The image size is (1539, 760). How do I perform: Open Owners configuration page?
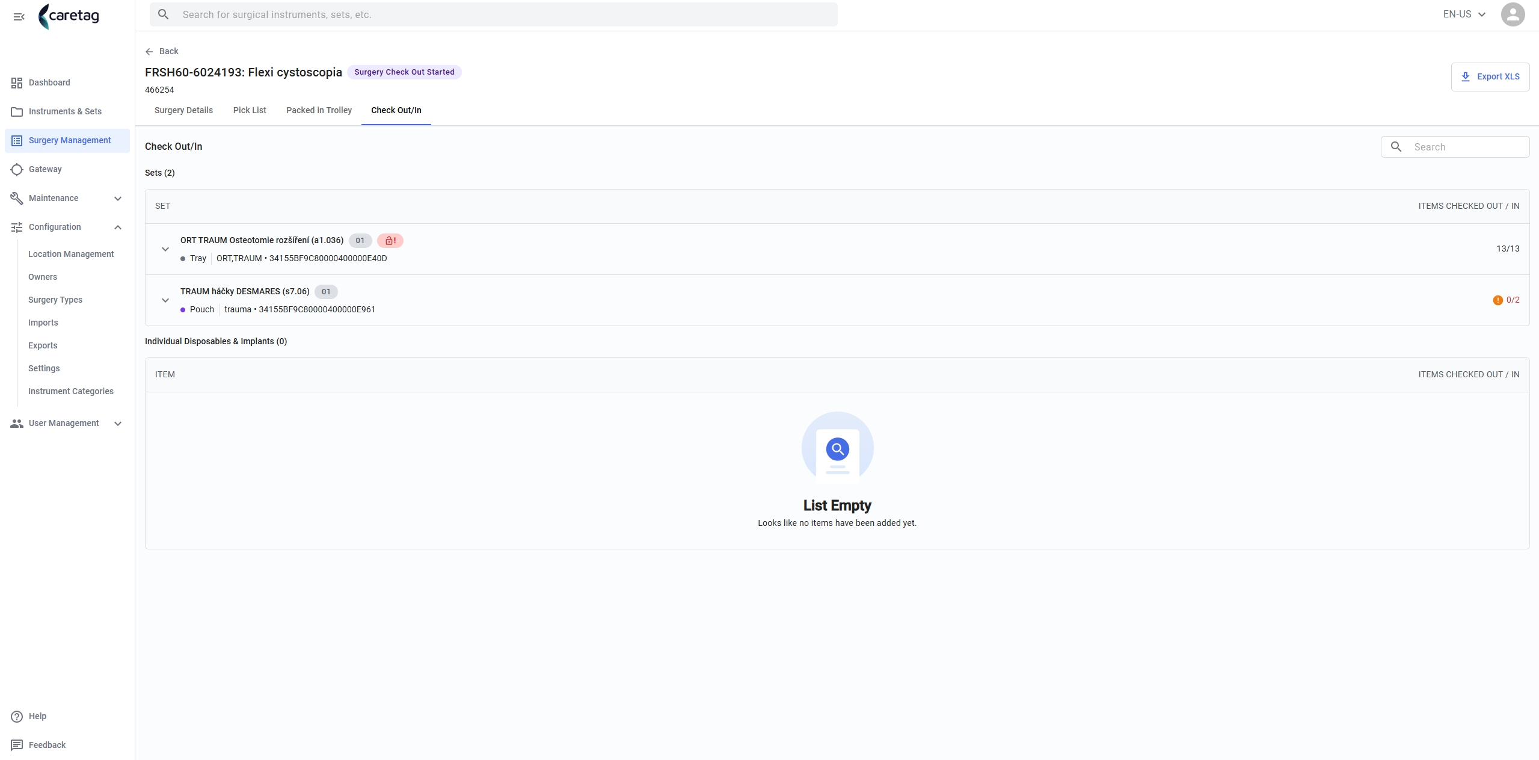point(43,277)
